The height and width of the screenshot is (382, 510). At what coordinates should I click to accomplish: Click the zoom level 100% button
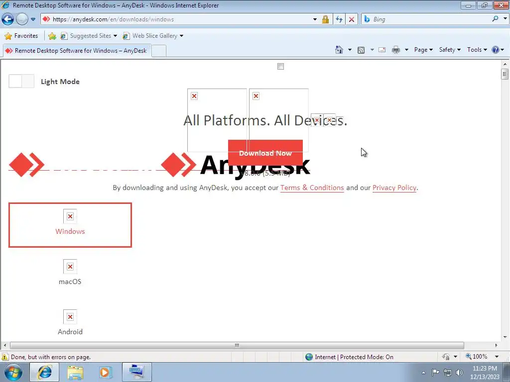coord(477,357)
